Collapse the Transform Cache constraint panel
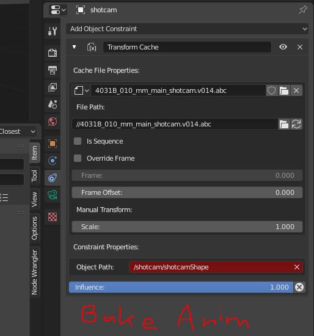Screen dimensions: 314x336 point(74,47)
